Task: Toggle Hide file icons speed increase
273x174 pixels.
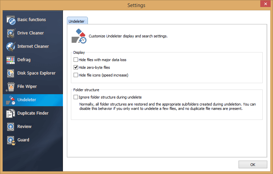Action: tap(76, 75)
